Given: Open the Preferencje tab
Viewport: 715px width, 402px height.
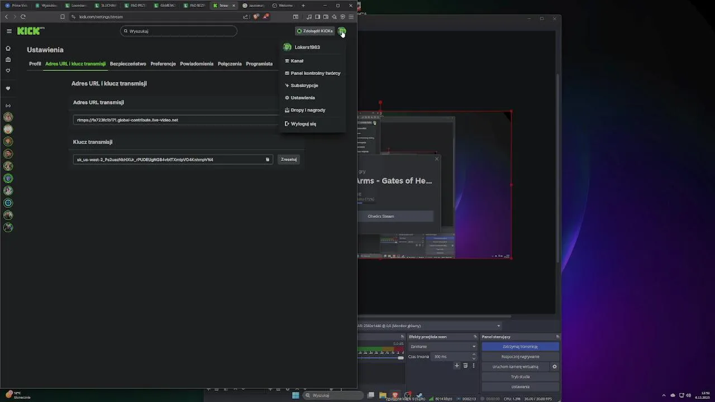Looking at the screenshot, I should (x=163, y=64).
